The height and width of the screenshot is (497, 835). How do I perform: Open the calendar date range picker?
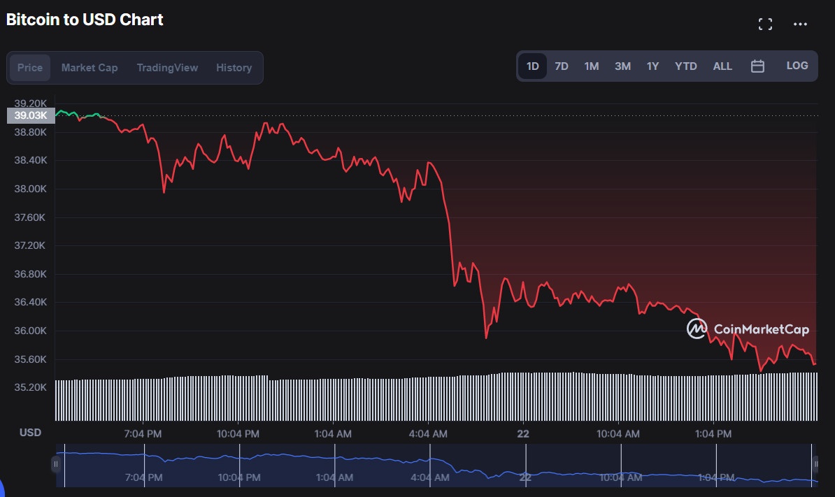coord(757,66)
